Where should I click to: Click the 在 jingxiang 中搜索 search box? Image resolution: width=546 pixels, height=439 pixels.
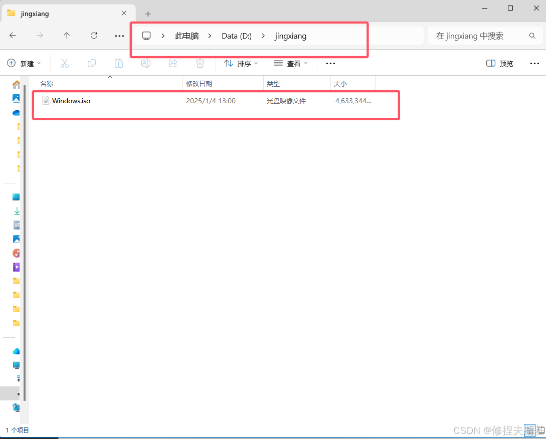tap(476, 36)
